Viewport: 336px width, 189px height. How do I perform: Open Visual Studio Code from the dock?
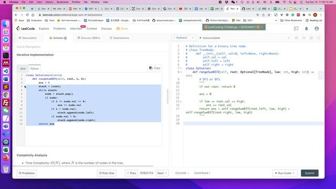coord(6,71)
